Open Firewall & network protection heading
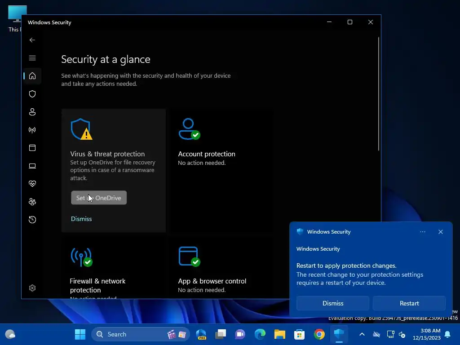This screenshot has height=345, width=460. click(97, 285)
